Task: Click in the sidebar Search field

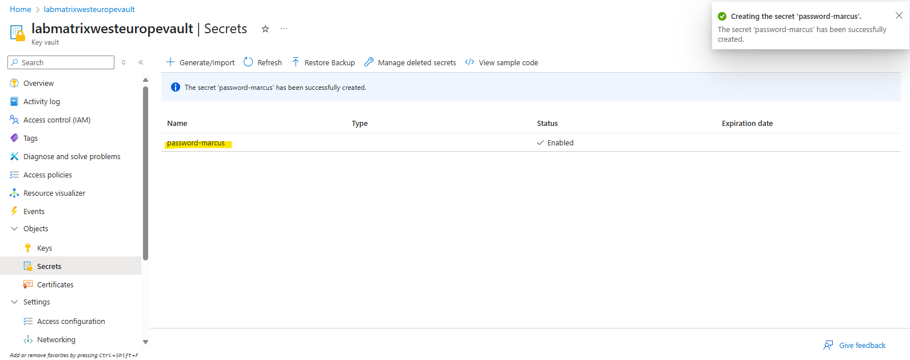Action: point(61,62)
